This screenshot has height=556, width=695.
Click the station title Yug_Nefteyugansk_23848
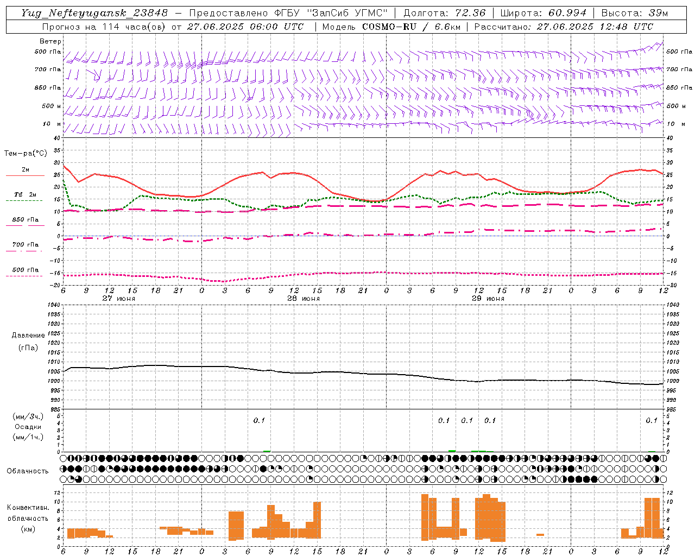pyautogui.click(x=94, y=13)
